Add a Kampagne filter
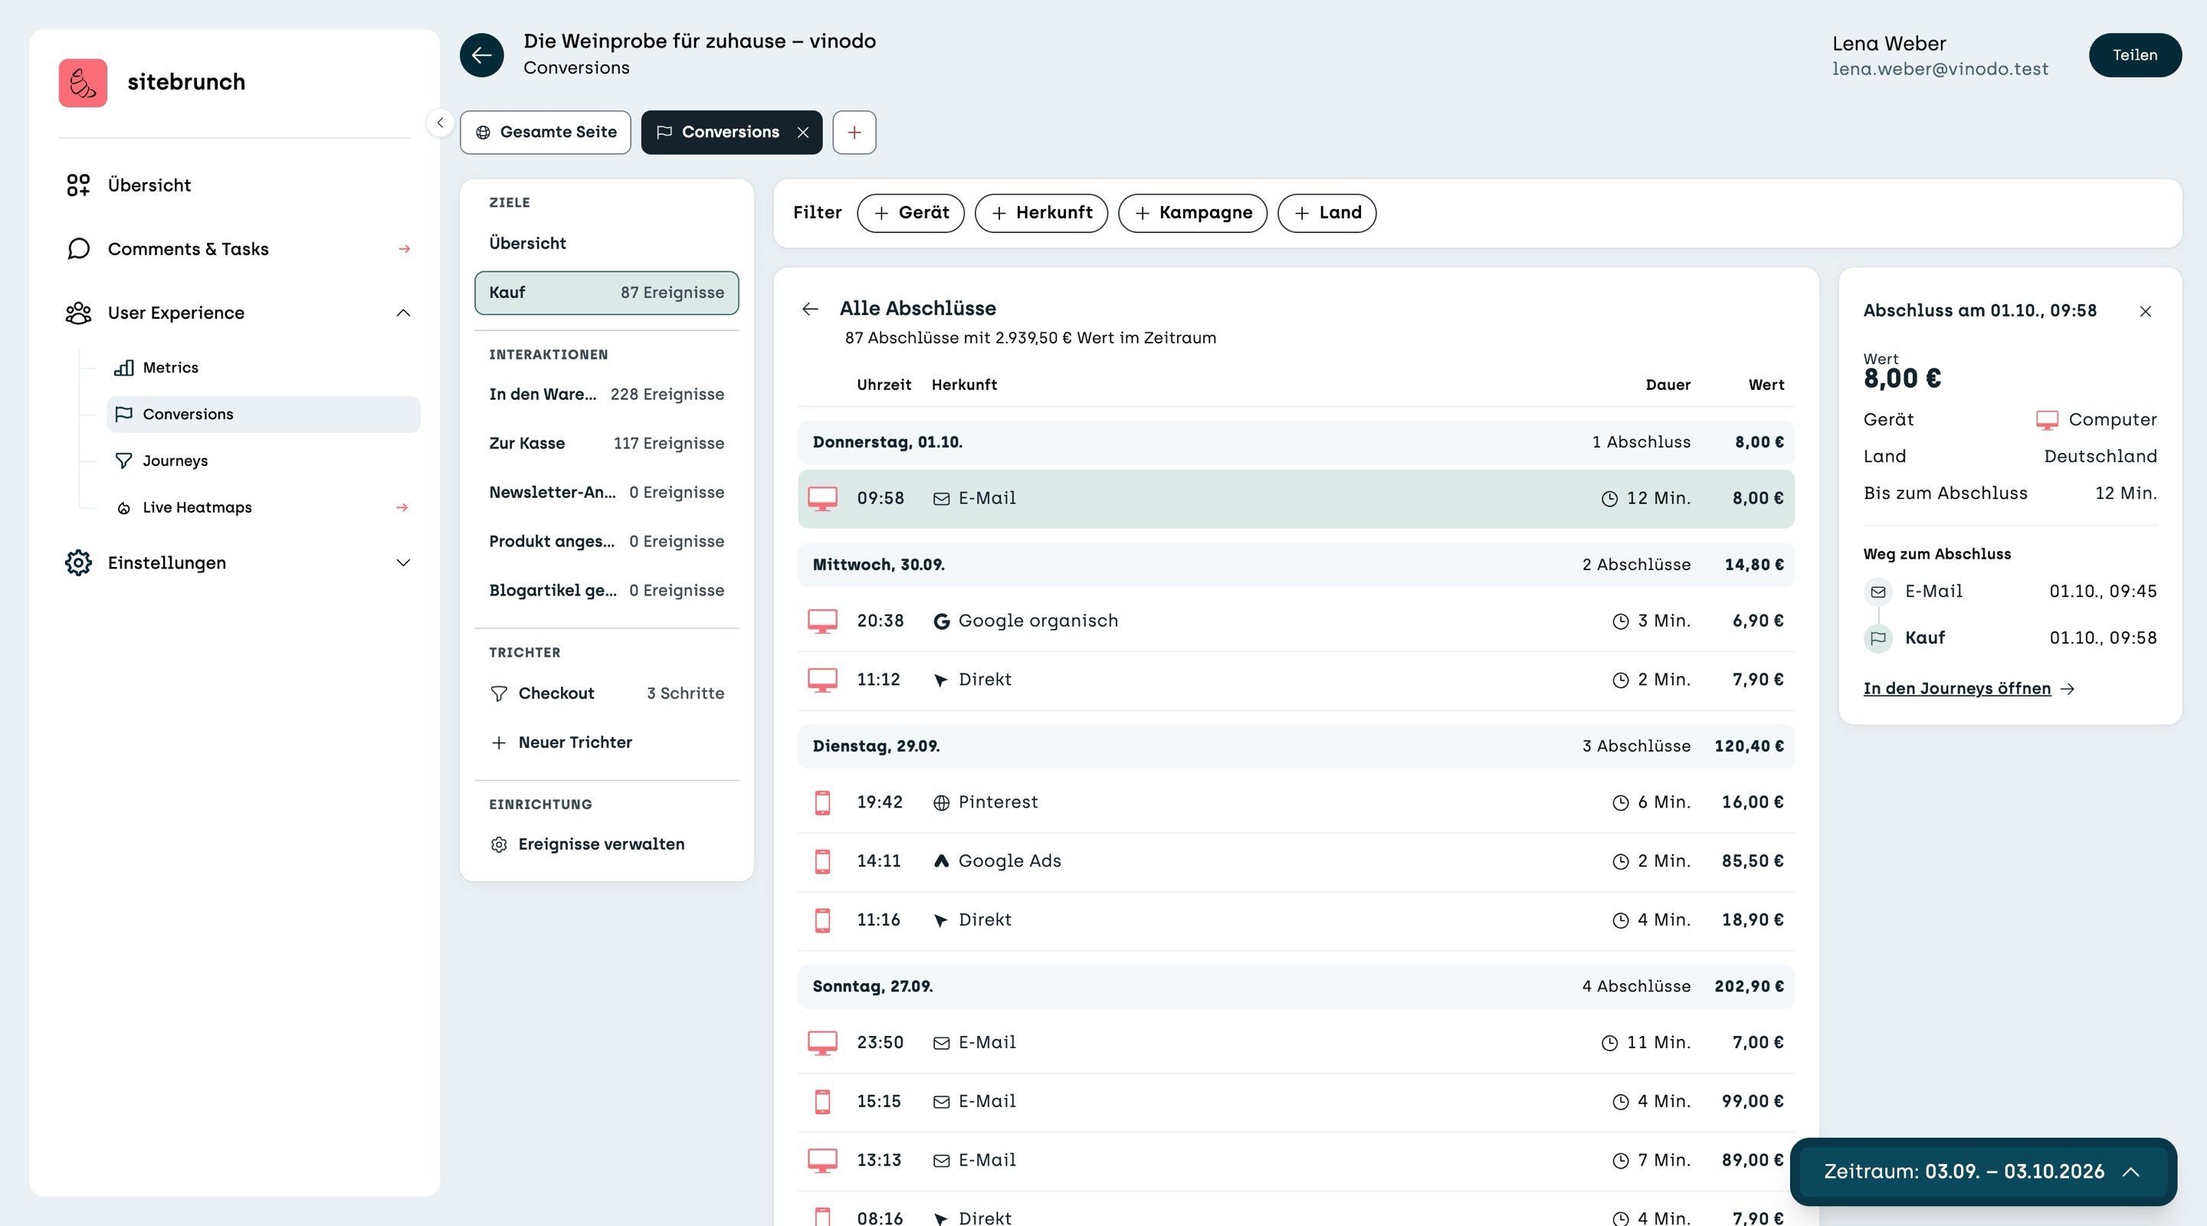 (x=1192, y=212)
